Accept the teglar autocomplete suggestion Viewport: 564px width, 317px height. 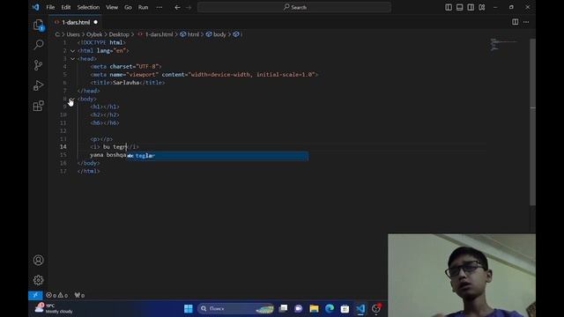(x=218, y=156)
